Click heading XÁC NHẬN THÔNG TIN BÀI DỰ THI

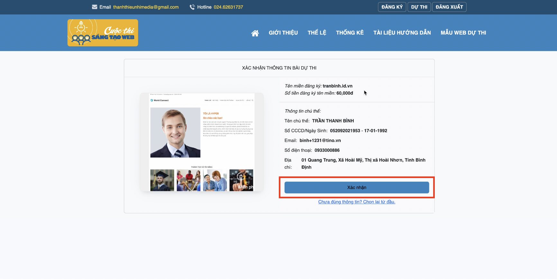(x=279, y=68)
